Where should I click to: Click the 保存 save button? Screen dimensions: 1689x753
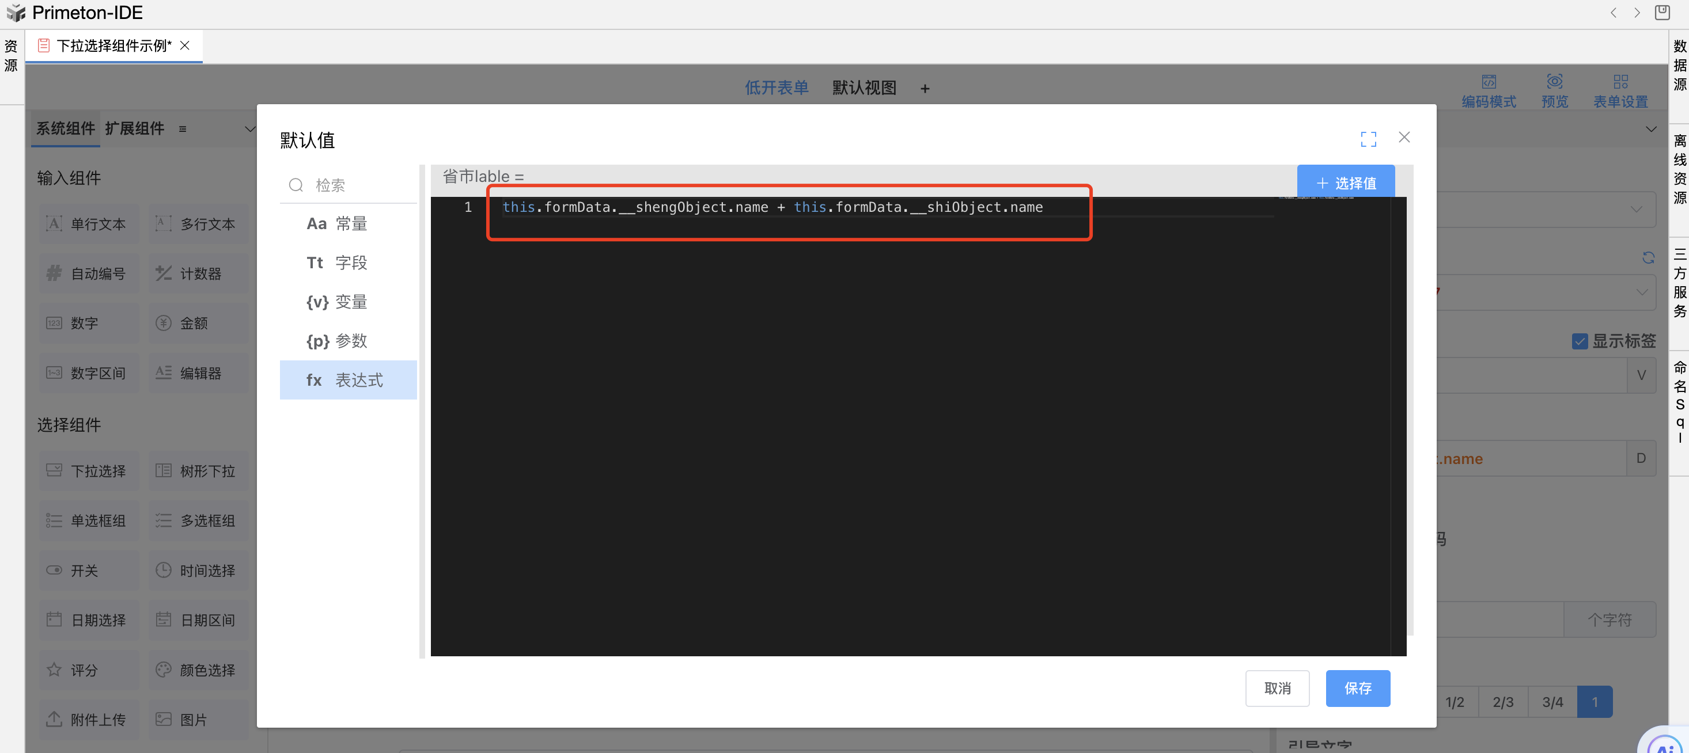pos(1357,688)
